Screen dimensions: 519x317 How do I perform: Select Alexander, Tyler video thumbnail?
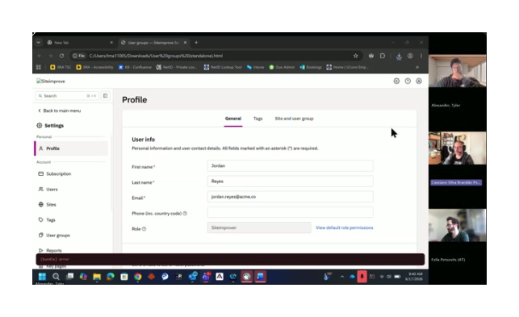coord(457,71)
